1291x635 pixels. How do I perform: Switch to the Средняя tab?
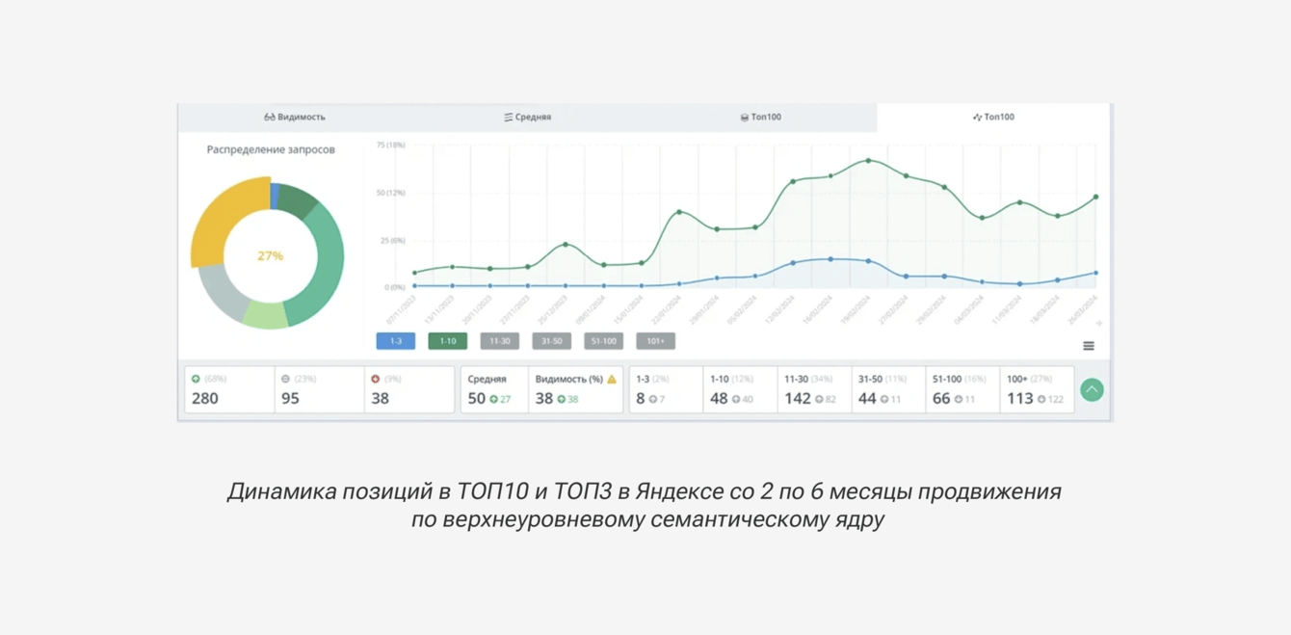527,118
